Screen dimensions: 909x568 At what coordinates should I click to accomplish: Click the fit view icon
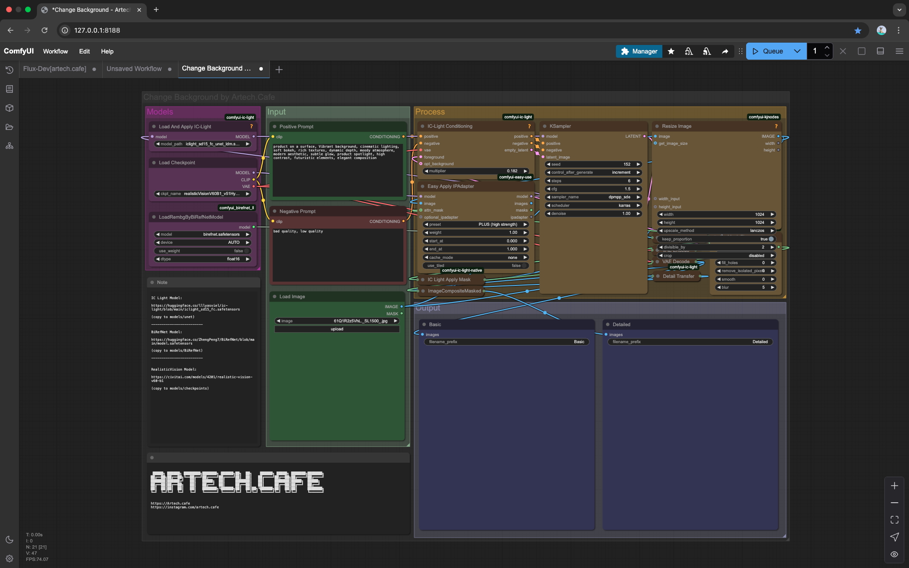pyautogui.click(x=894, y=520)
